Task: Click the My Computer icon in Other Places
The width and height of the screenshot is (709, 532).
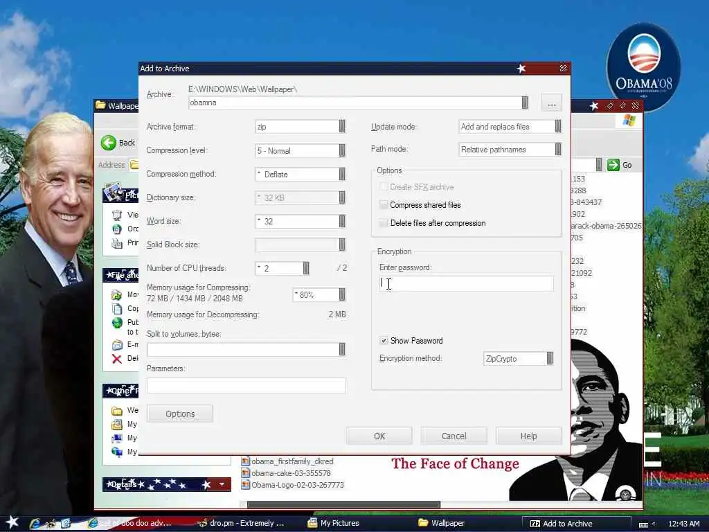Action: [116, 438]
